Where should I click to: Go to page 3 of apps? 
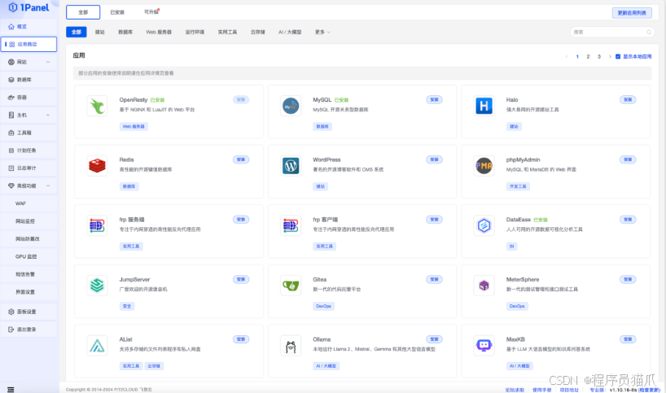pyautogui.click(x=599, y=56)
